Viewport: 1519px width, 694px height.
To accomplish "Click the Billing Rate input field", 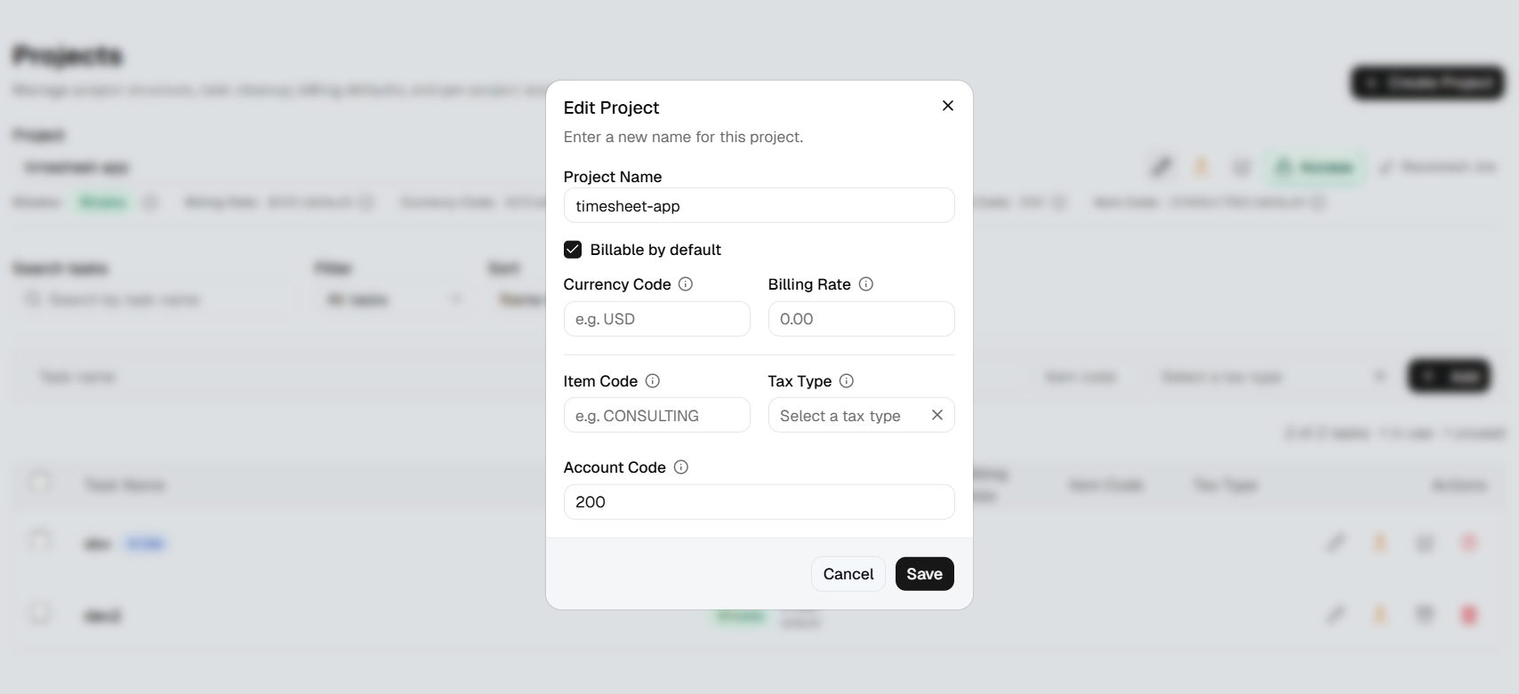I will (x=862, y=319).
